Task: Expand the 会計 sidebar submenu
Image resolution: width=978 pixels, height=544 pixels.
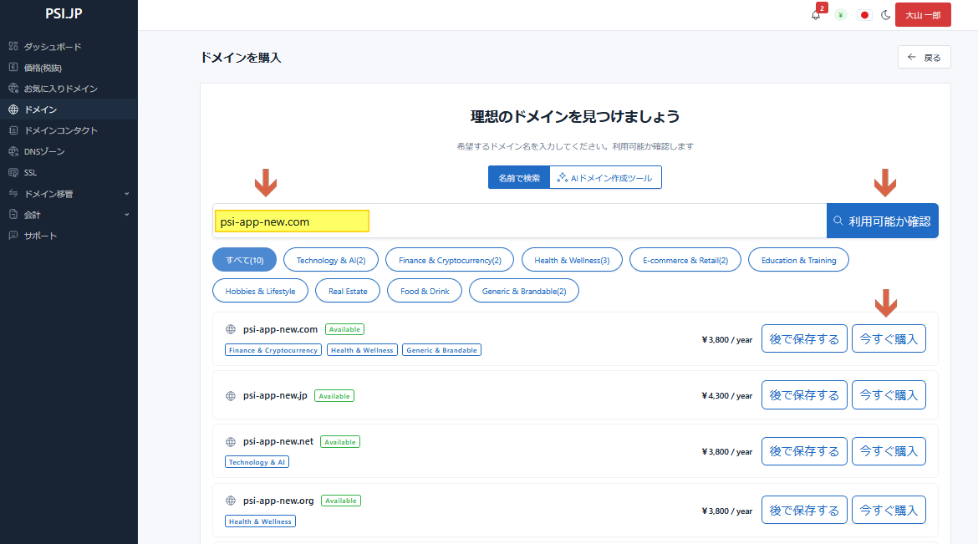Action: pos(126,215)
